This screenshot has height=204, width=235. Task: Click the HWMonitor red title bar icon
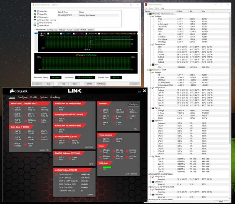pos(146,5)
